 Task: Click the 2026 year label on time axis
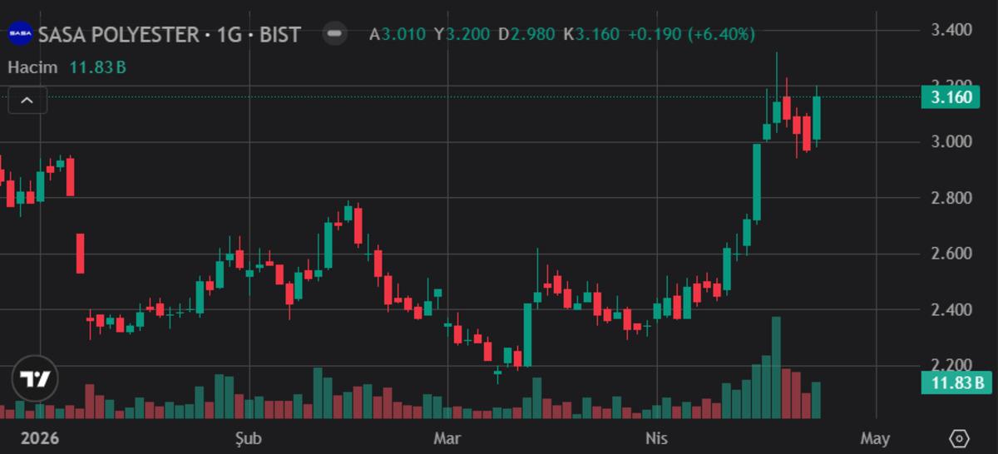pyautogui.click(x=39, y=438)
